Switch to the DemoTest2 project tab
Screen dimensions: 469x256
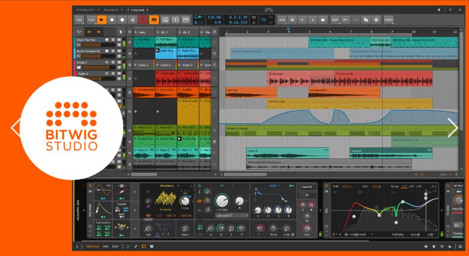tap(112, 10)
